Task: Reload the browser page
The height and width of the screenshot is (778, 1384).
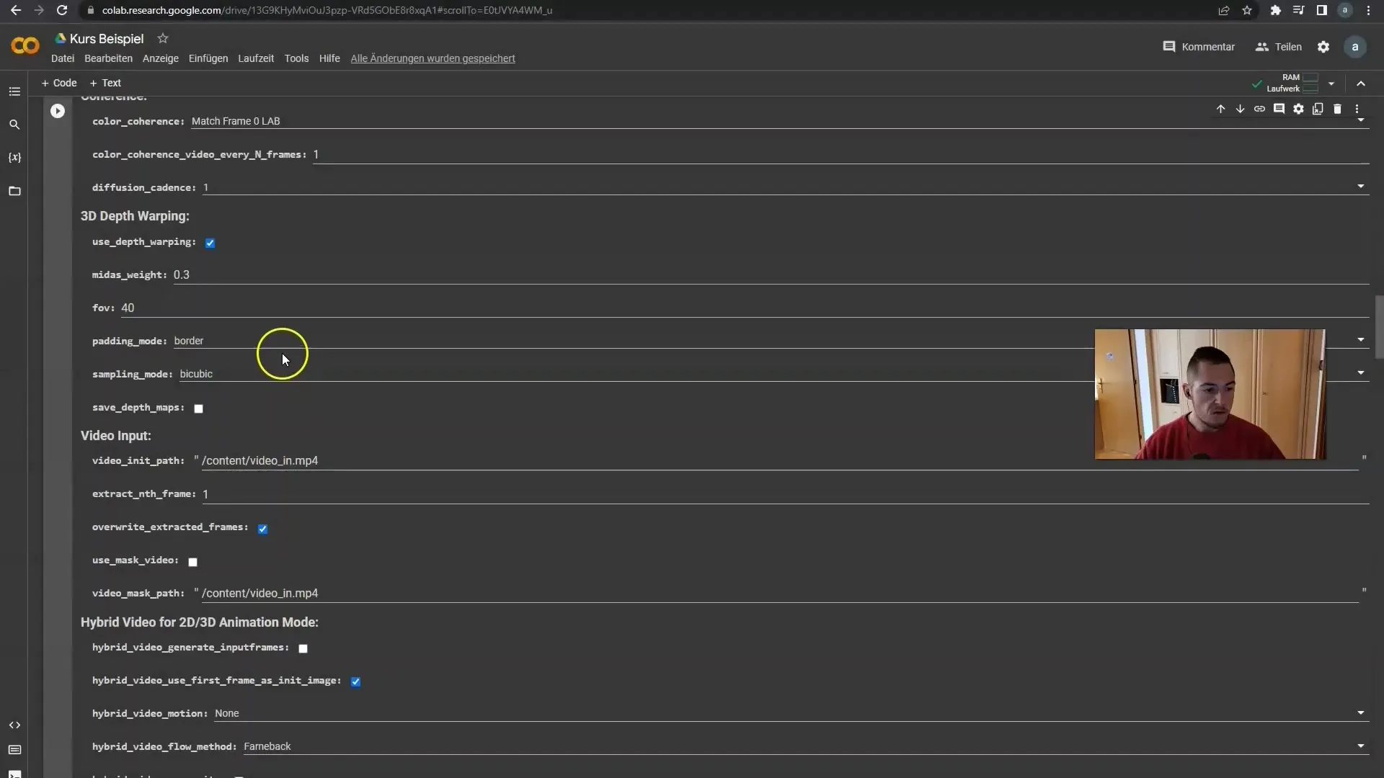Action: click(62, 10)
